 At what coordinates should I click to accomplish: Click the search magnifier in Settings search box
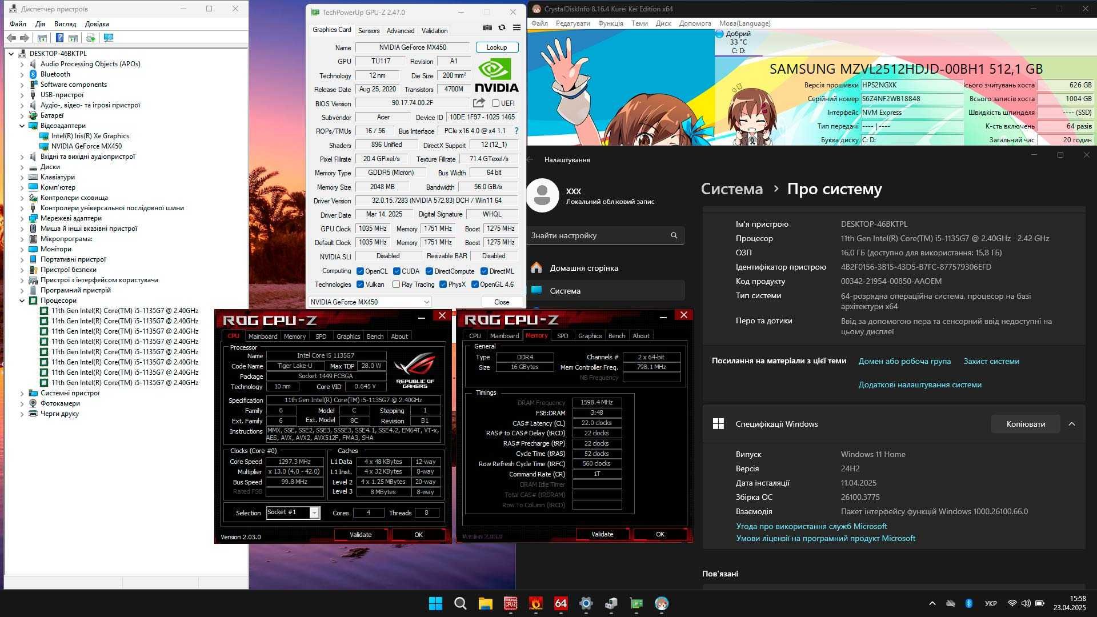(x=674, y=235)
